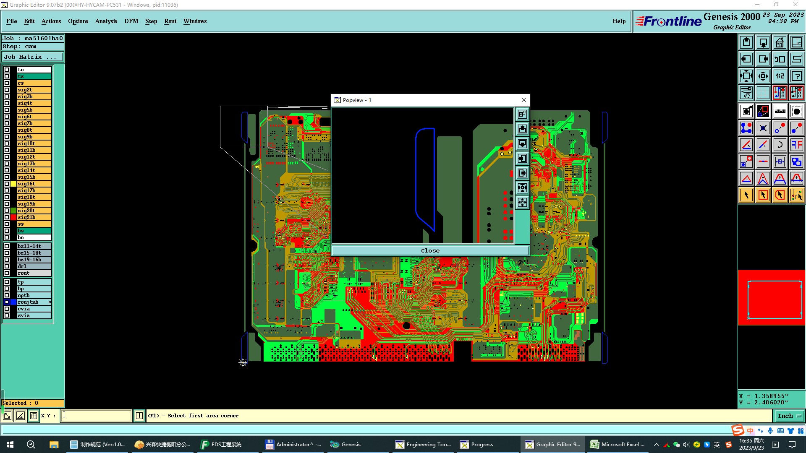
Task: Click the Close button in Popview
Action: point(430,250)
